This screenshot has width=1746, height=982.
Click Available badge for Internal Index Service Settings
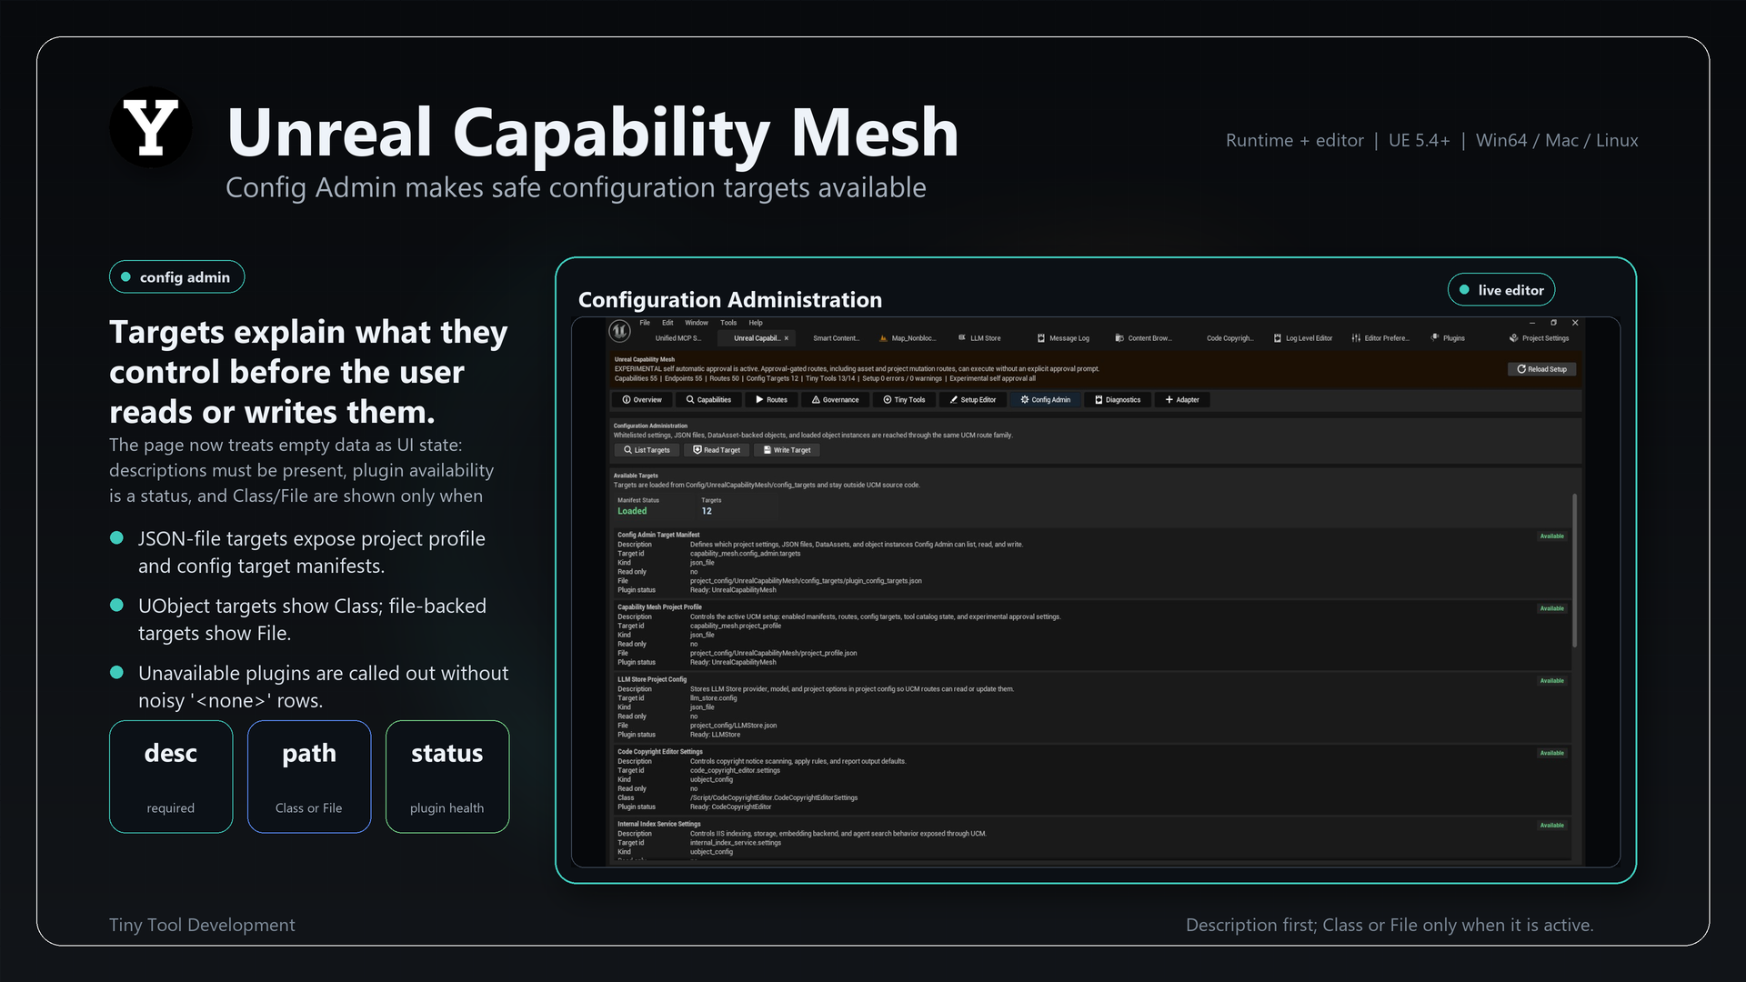1552,826
